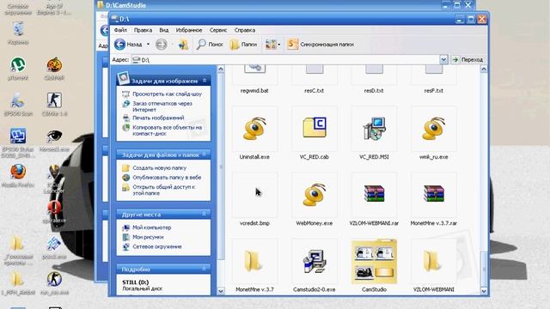Select the Mozilla Firefox desktop icon
This screenshot has width=550, height=309.
(x=18, y=172)
